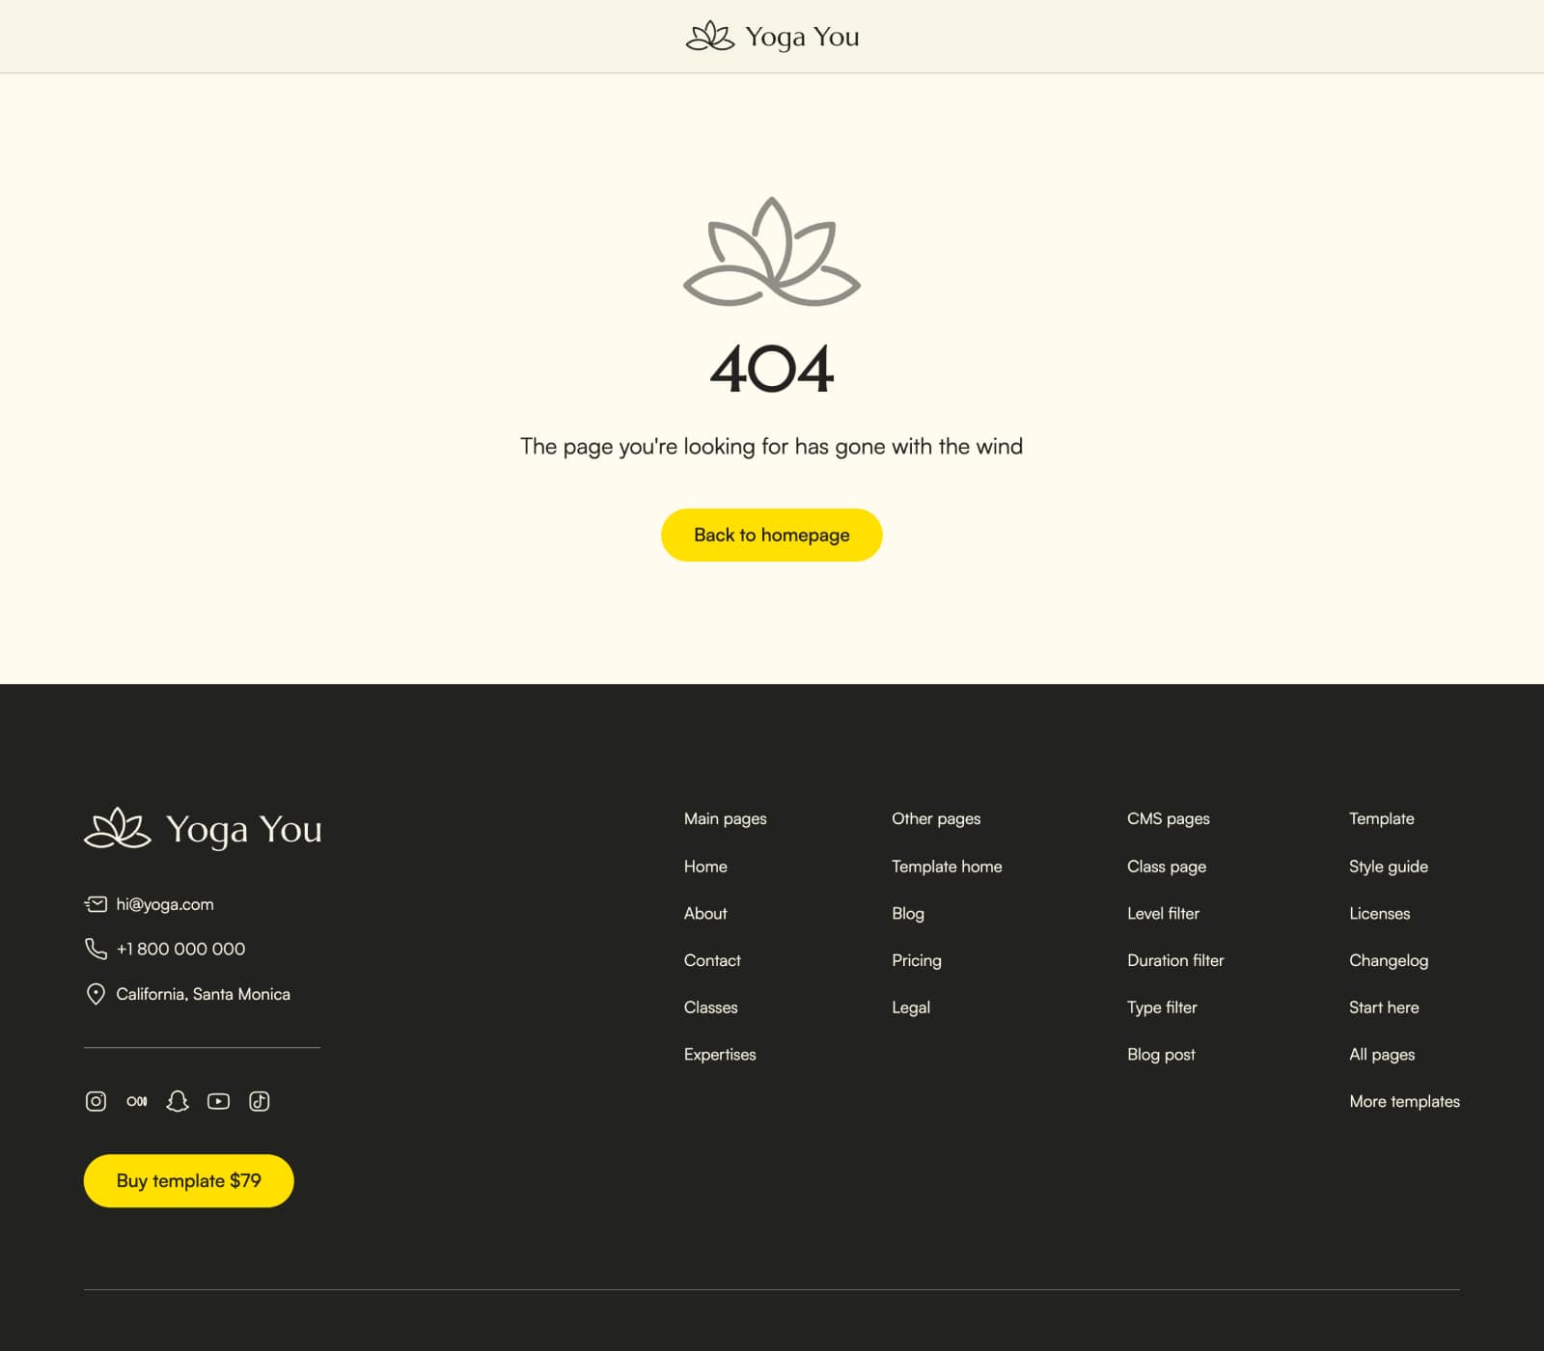Click the Yoga You header logo
This screenshot has width=1544, height=1351.
[772, 37]
